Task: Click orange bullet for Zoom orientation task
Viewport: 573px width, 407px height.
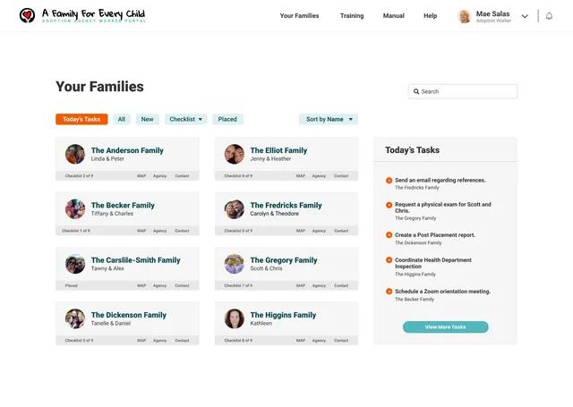Action: (389, 292)
